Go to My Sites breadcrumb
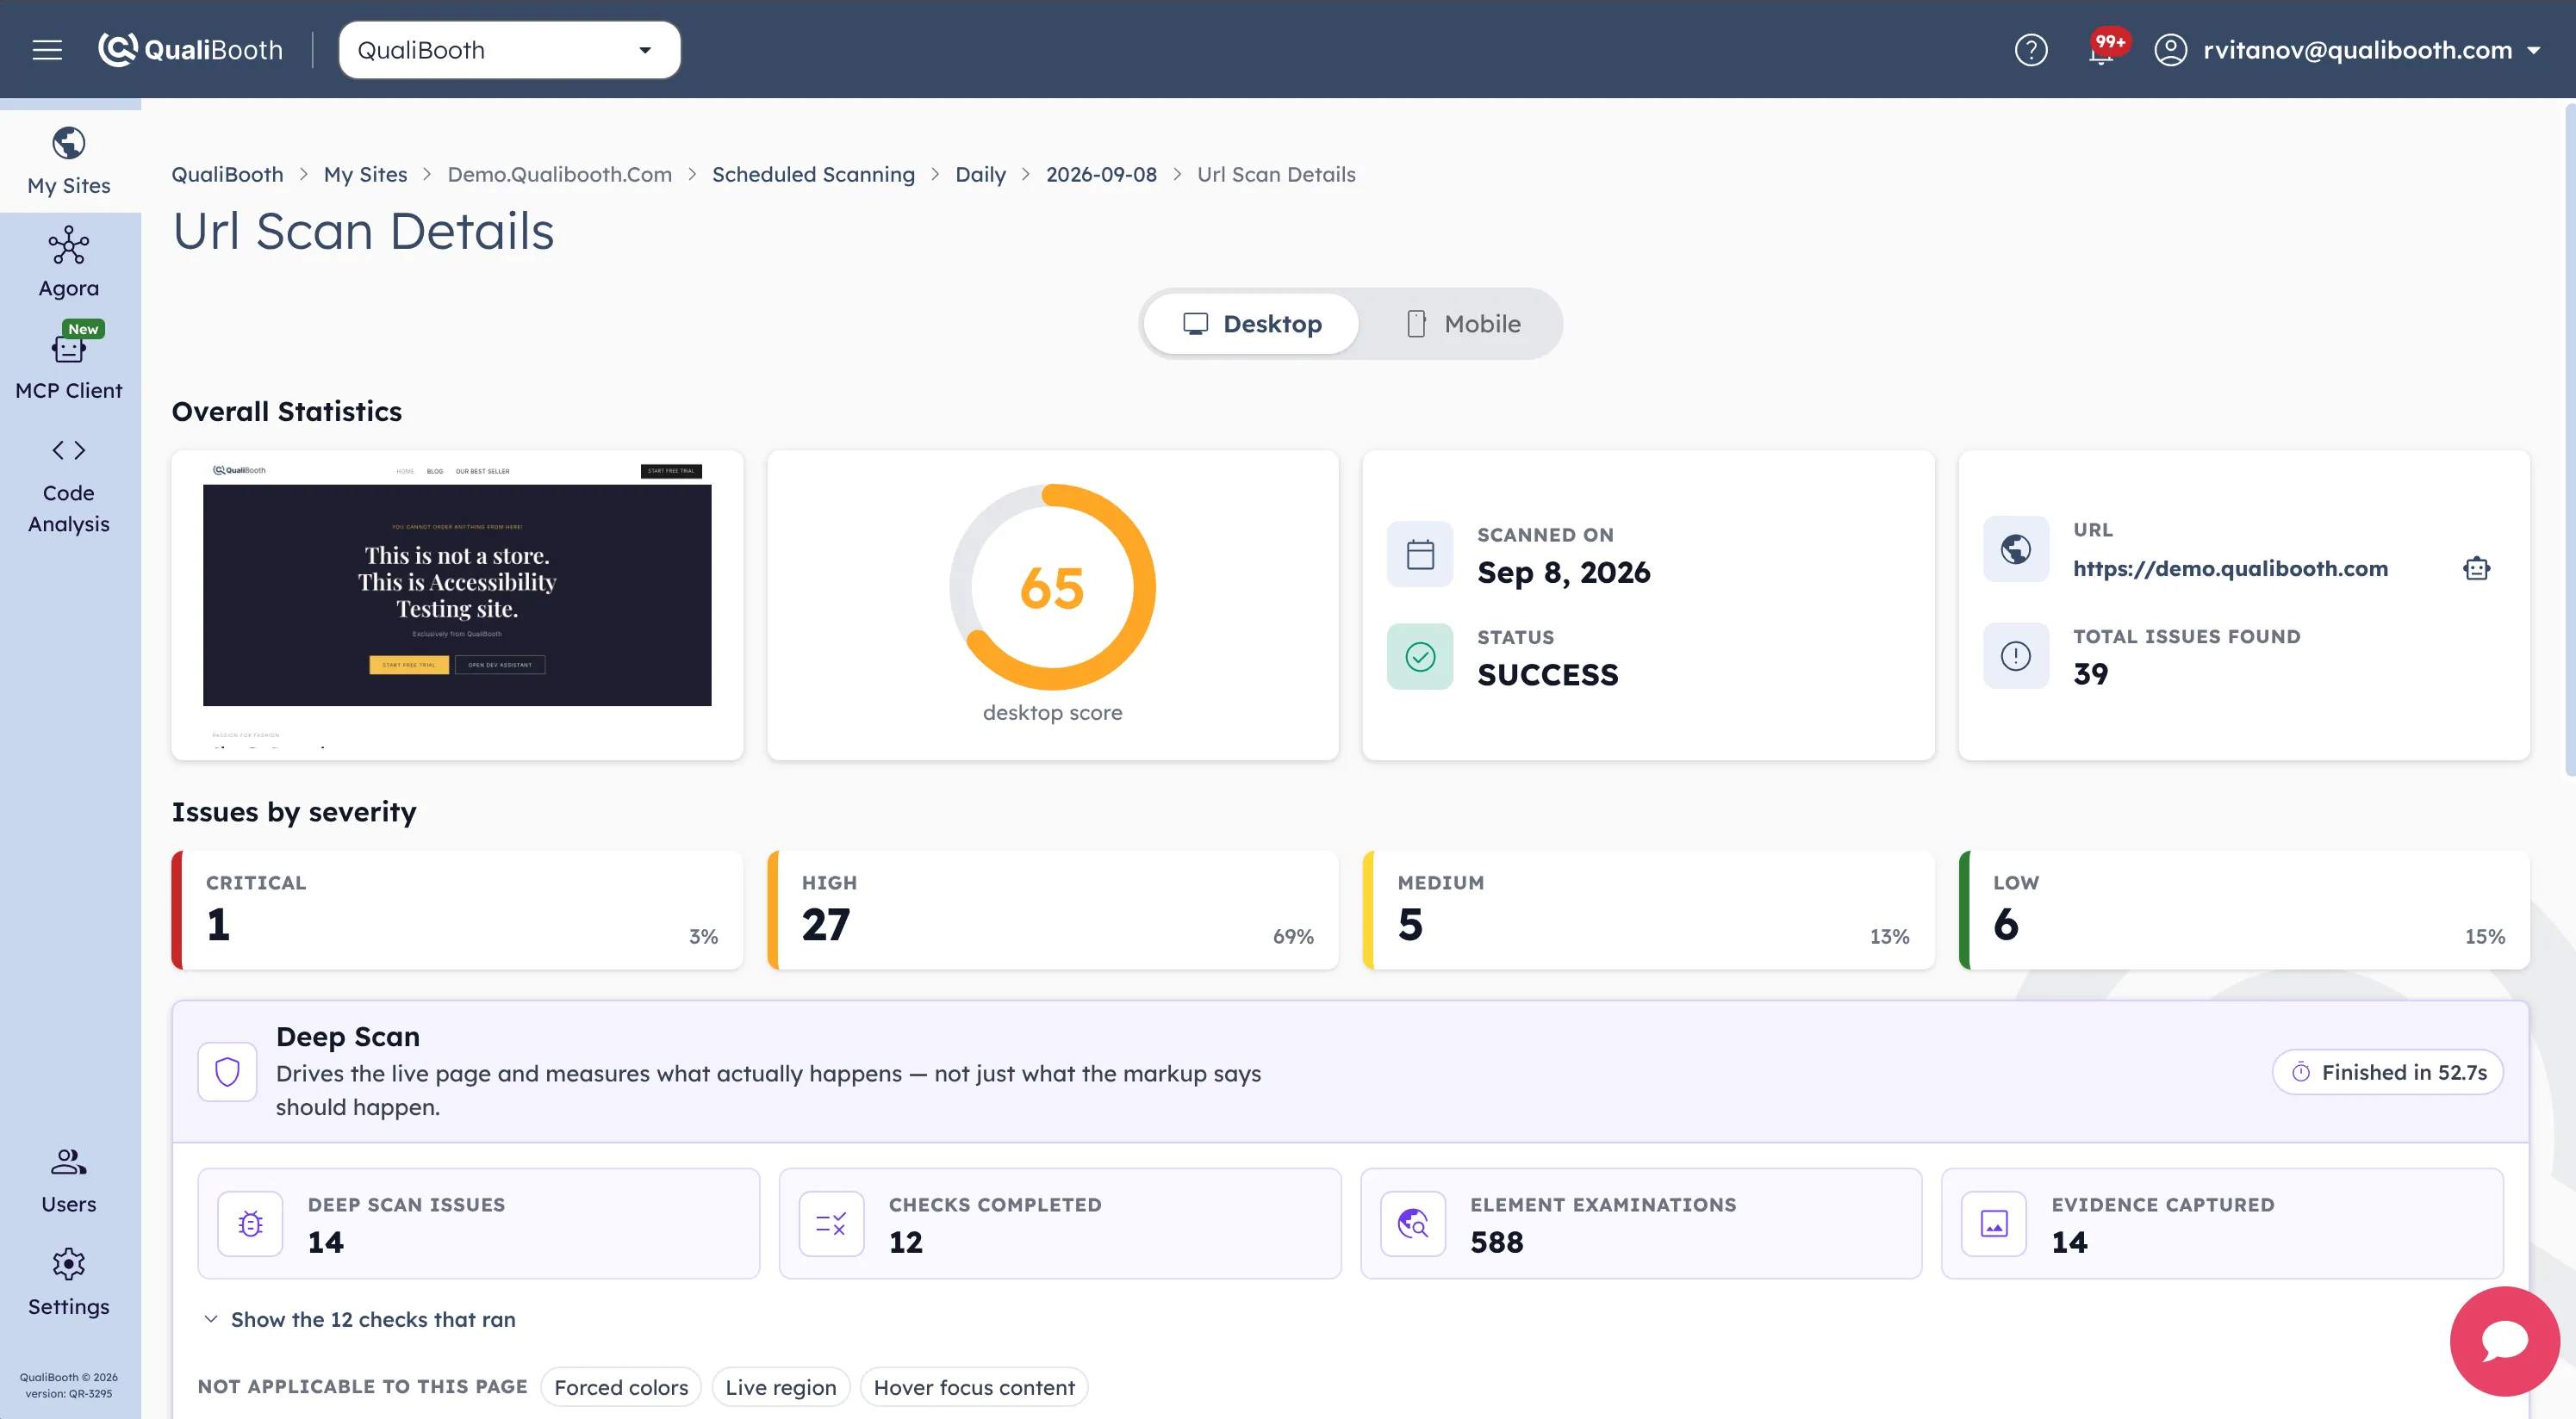 pyautogui.click(x=365, y=174)
